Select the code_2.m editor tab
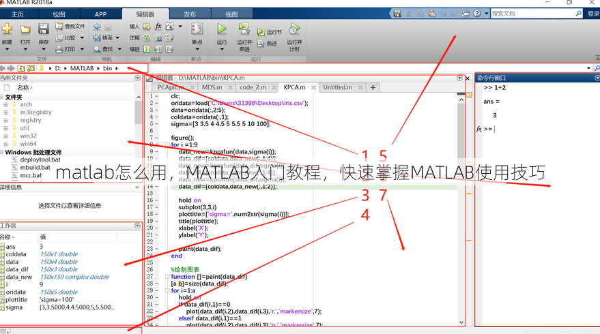 coord(253,87)
